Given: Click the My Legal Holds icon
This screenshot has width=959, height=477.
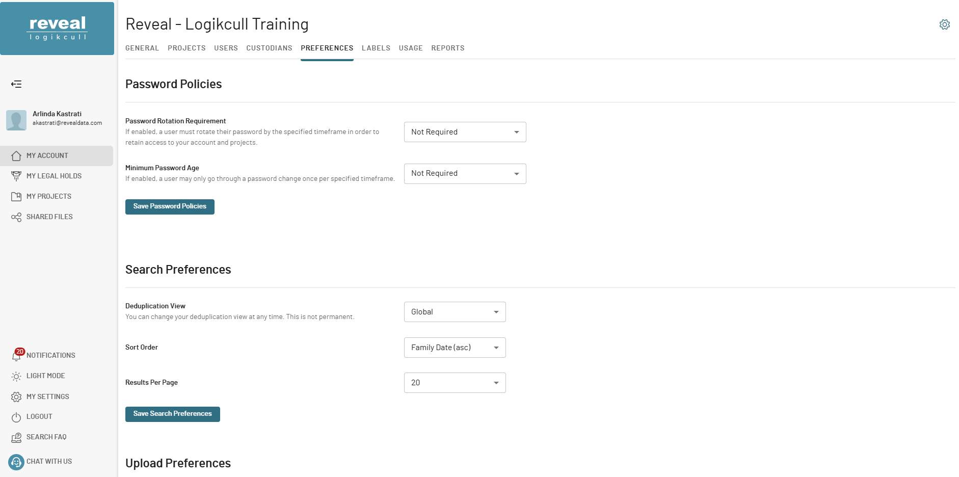Looking at the screenshot, I should pos(16,176).
